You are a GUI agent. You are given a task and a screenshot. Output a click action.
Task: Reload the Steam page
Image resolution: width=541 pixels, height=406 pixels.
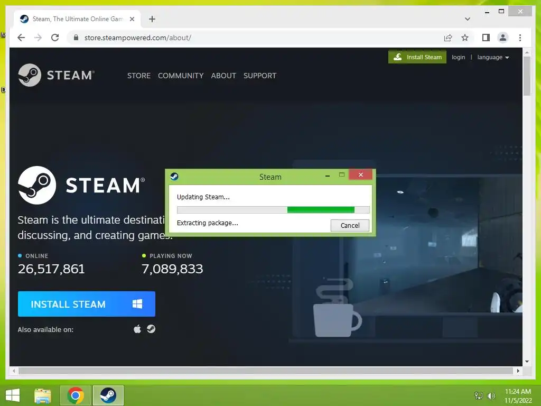coord(55,38)
